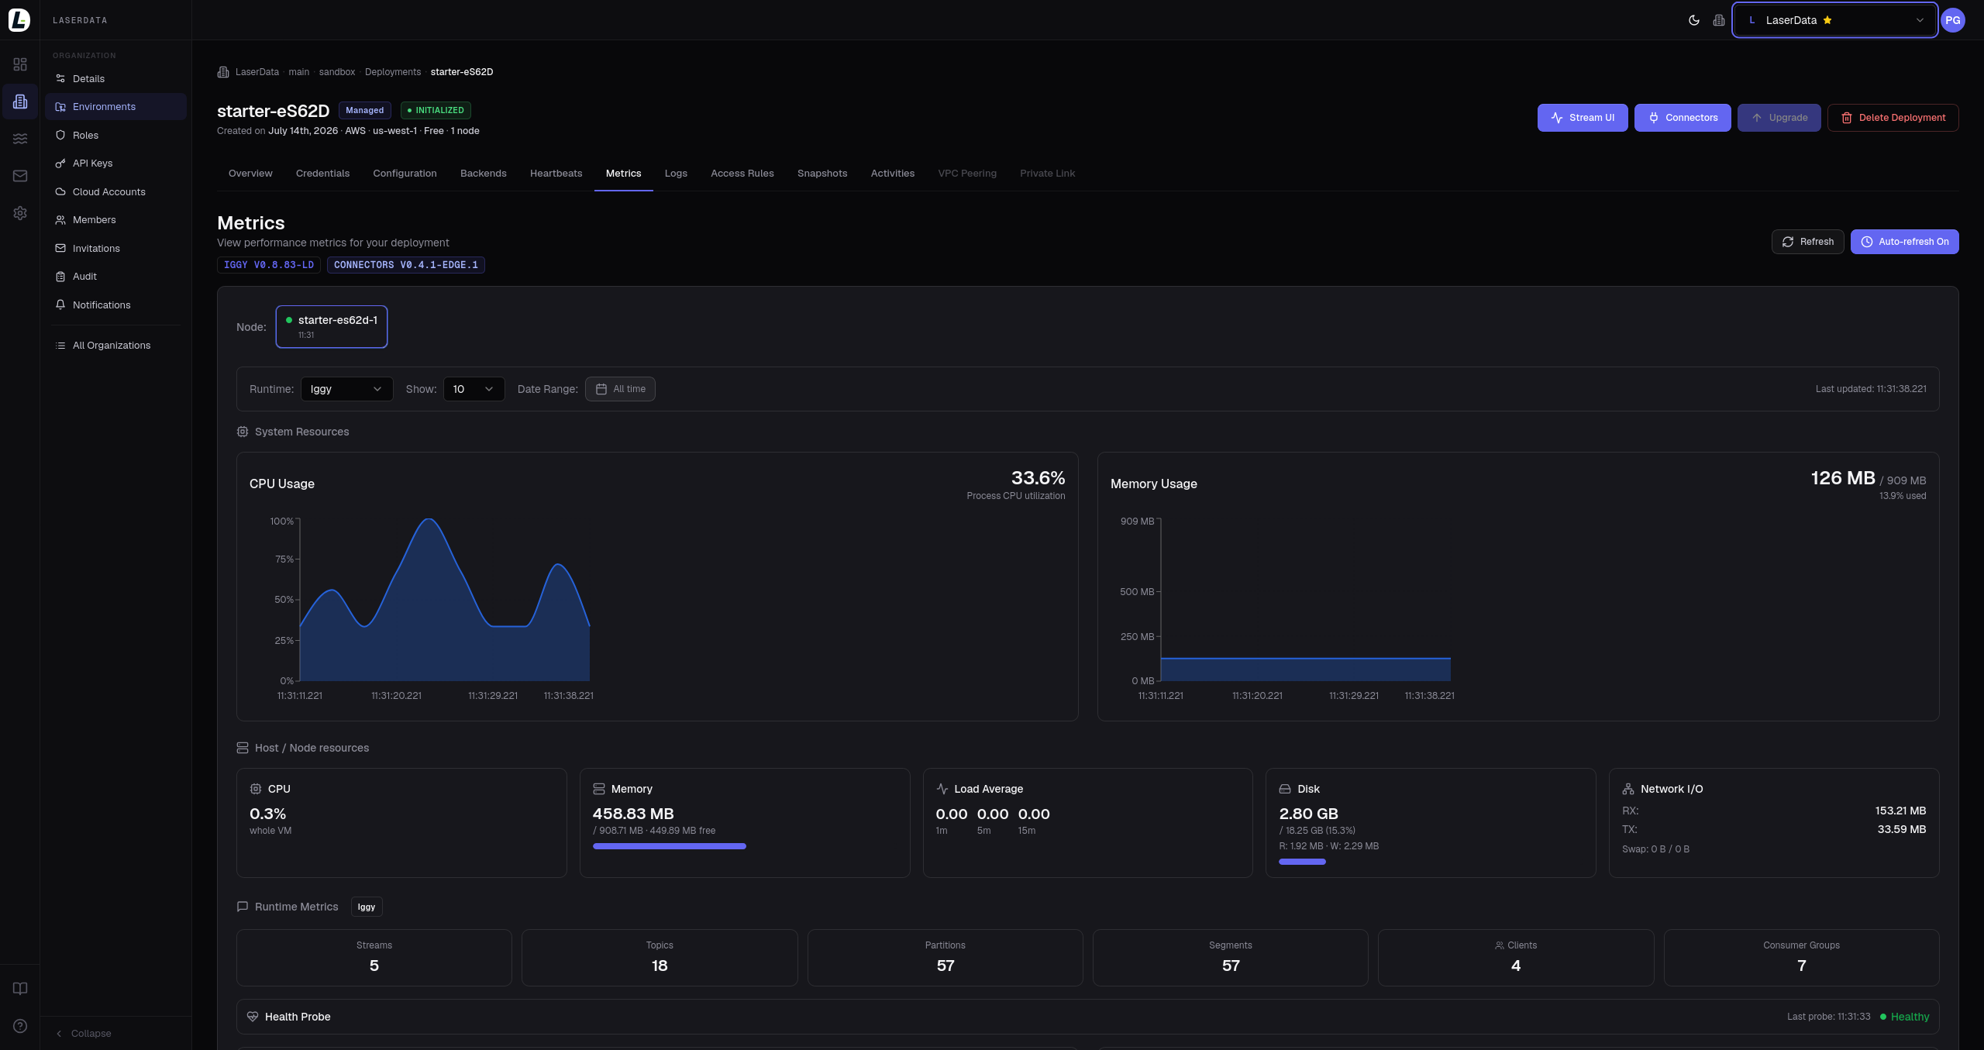Collapse the sidebar
1984x1050 pixels.
click(84, 1034)
